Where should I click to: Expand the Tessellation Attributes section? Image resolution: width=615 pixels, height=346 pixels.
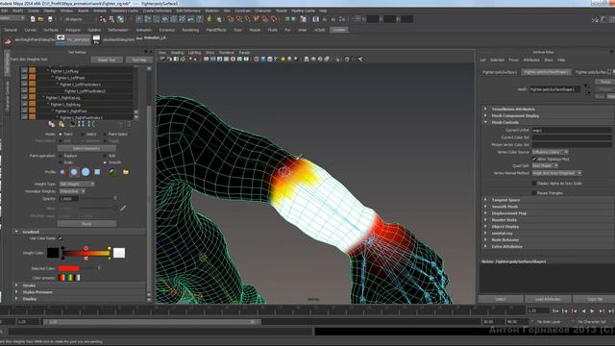[485, 109]
